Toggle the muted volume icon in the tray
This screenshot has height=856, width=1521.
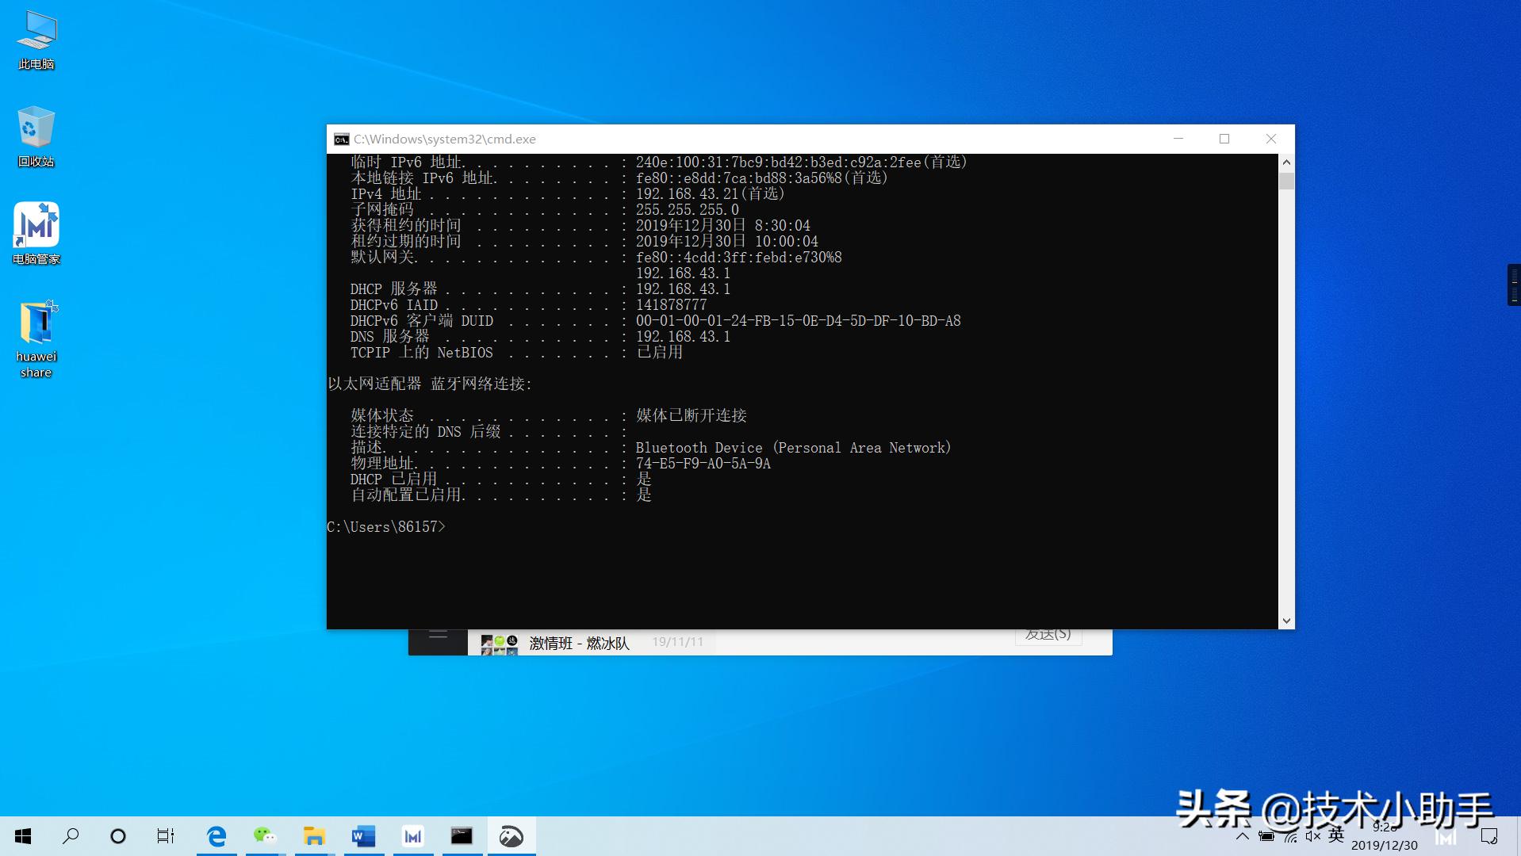click(x=1313, y=836)
